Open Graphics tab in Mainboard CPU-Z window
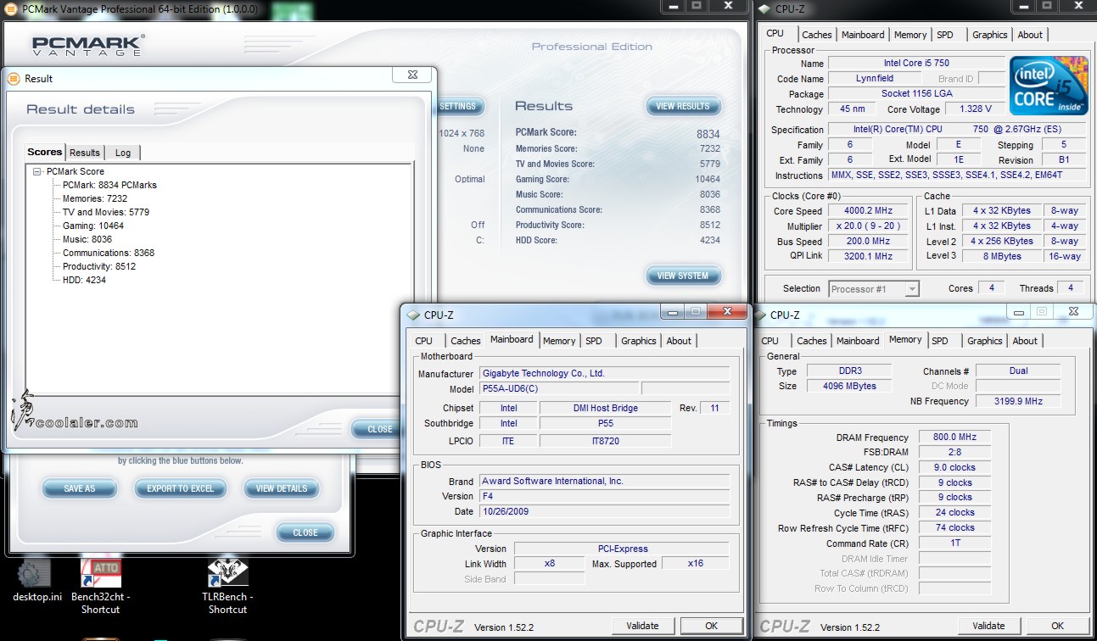The image size is (1097, 641). [638, 341]
